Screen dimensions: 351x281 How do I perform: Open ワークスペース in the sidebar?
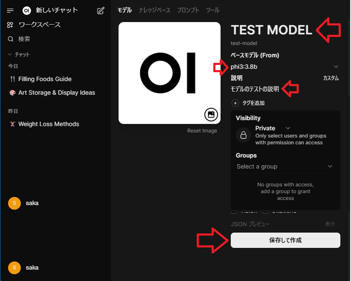coord(40,25)
